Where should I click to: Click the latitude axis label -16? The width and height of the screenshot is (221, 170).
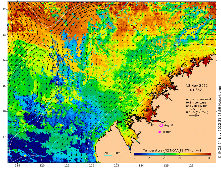click(x=4, y=111)
